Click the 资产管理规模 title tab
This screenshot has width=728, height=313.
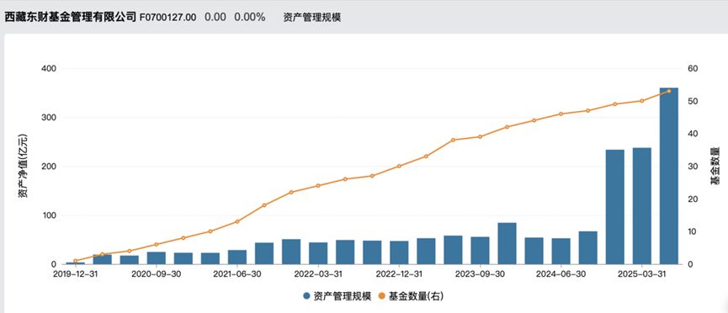pos(312,17)
